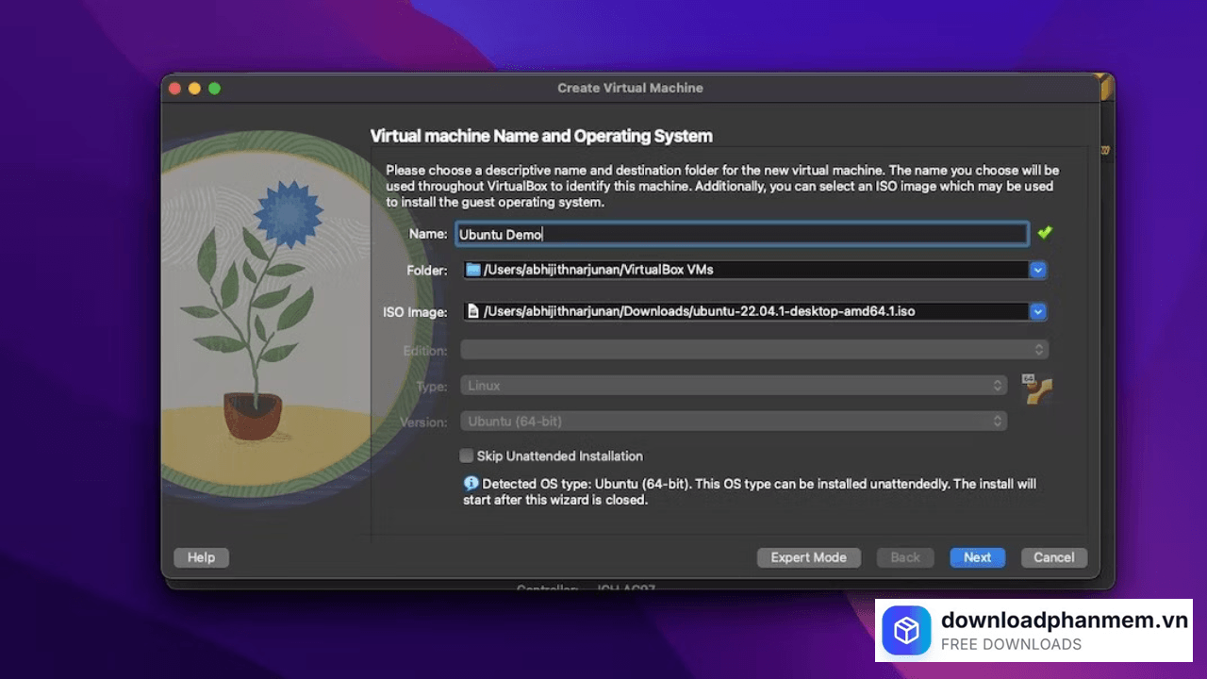Click Next to continue the wizard

click(977, 557)
